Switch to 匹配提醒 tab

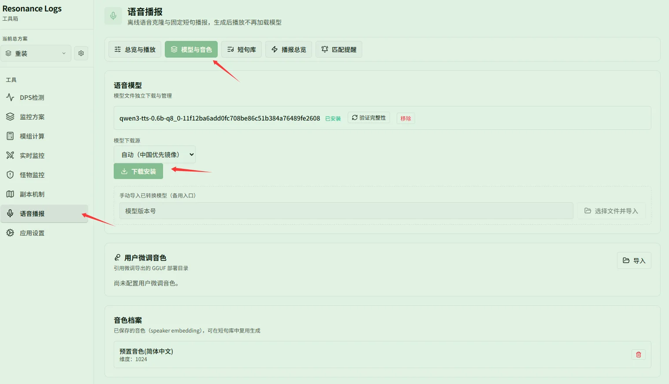(x=339, y=49)
